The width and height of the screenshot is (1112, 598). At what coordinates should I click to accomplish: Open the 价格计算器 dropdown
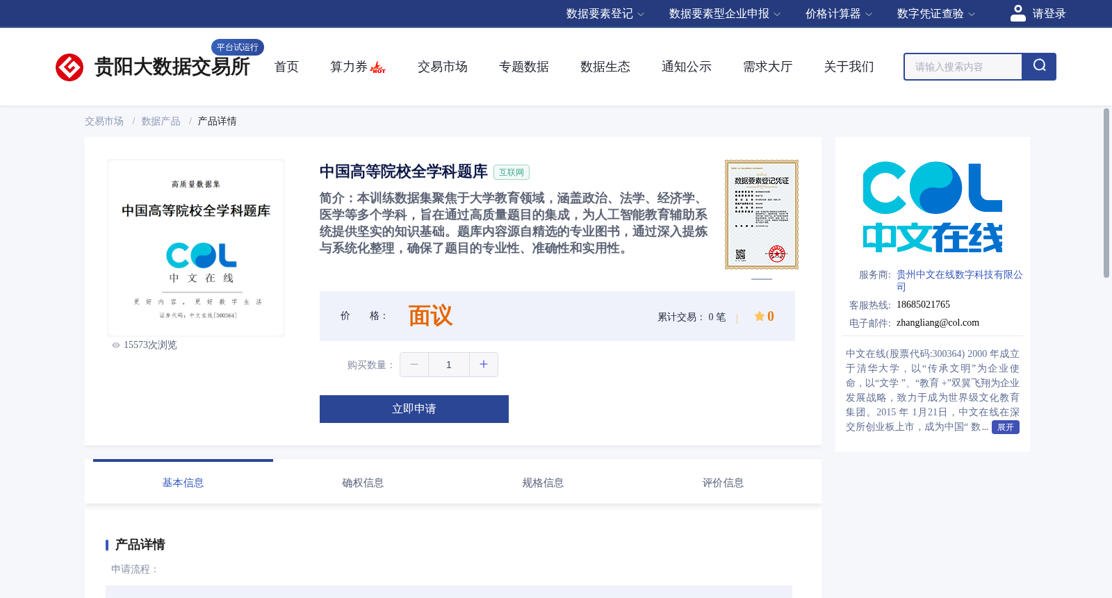tap(839, 14)
